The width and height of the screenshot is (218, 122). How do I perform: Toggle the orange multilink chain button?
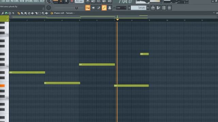pyautogui.click(x=104, y=8)
